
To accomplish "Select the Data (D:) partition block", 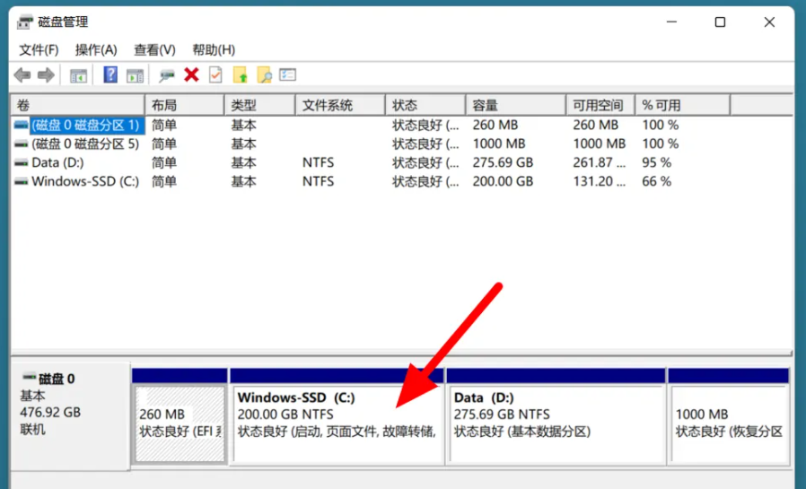I will coord(556,424).
